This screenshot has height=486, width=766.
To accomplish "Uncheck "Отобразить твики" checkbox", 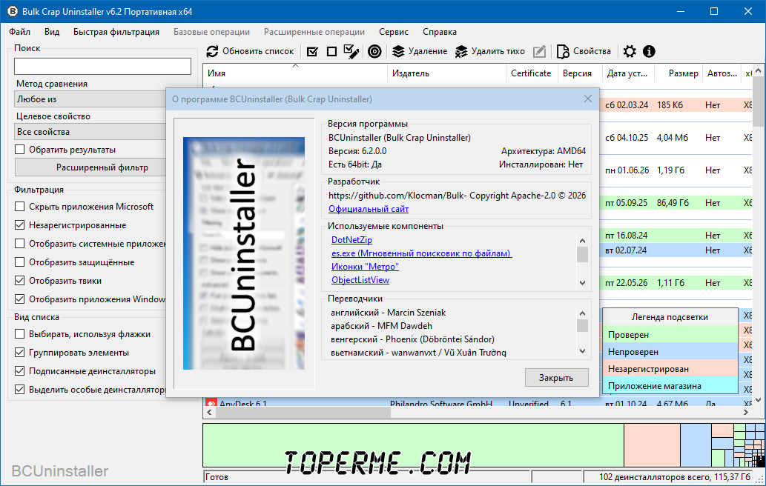I will tap(19, 281).
